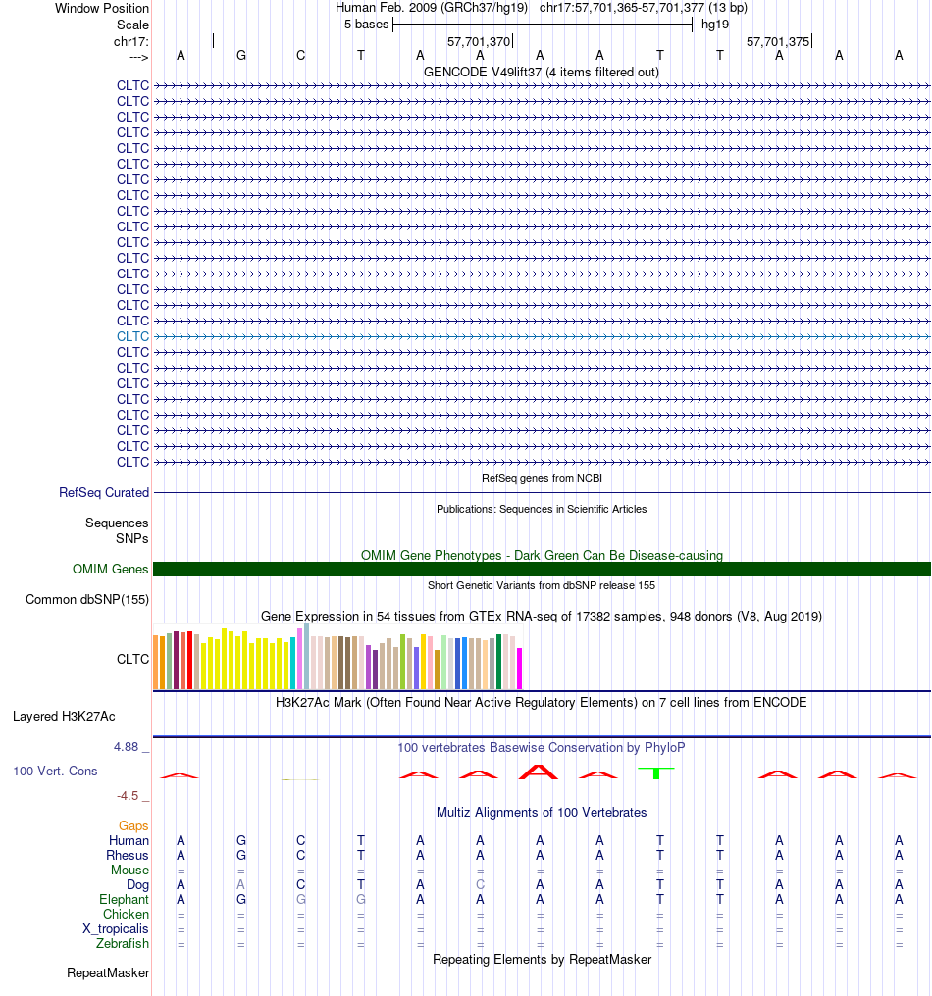Image resolution: width=932 pixels, height=996 pixels.
Task: Click the magenta last bar in GTEx chart
Action: click(x=519, y=669)
